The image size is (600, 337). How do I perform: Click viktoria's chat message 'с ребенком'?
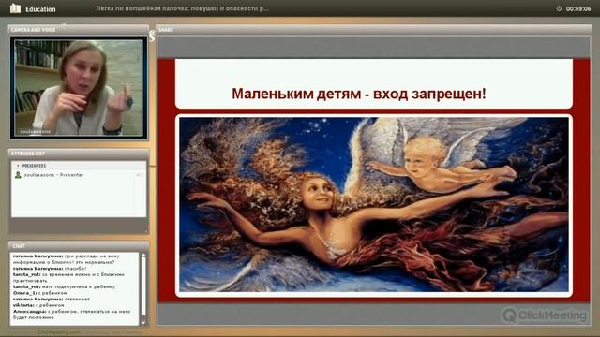click(38, 305)
